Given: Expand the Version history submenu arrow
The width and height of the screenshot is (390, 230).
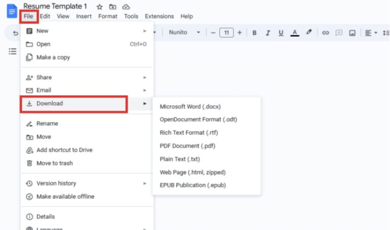Looking at the screenshot, I should 145,183.
